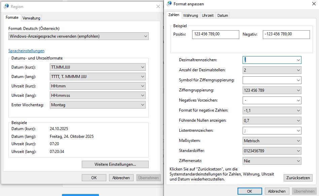The image size is (319, 196).
Task: Open the Erster Wochentag dropdown
Action: 142,105
